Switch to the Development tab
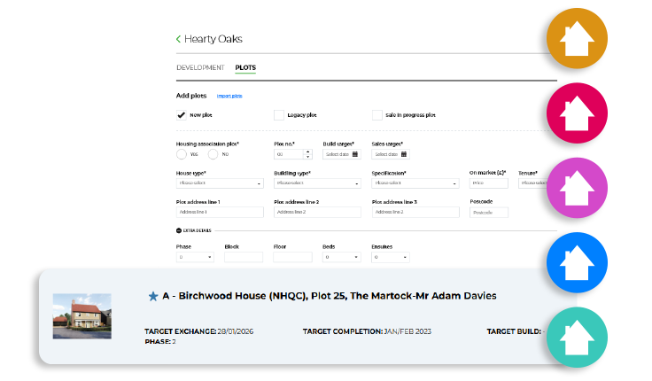652x381 pixels. (x=200, y=68)
